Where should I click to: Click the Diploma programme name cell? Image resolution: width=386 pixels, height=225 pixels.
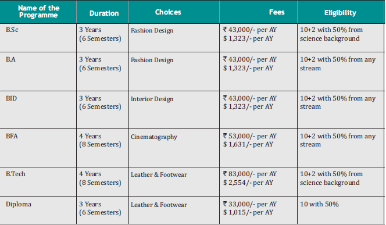click(38, 210)
